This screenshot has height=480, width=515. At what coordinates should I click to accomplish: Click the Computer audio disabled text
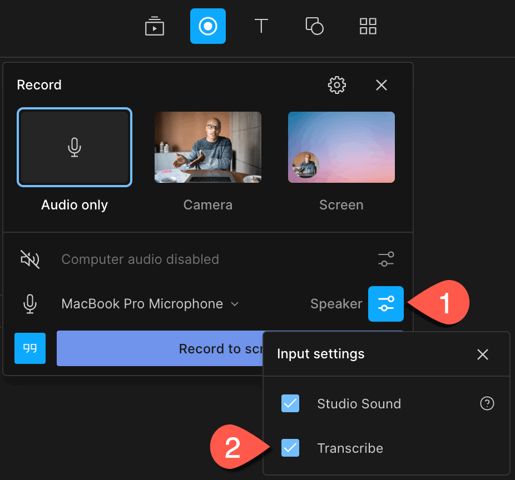(140, 259)
